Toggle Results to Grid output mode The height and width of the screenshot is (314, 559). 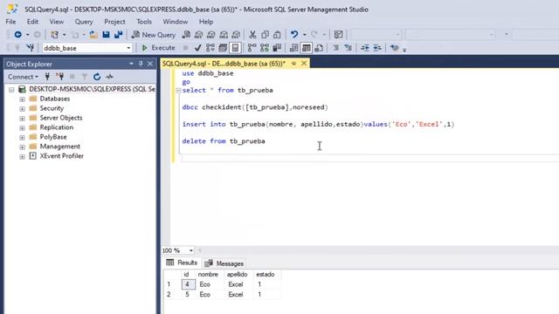pyautogui.click(x=307, y=48)
